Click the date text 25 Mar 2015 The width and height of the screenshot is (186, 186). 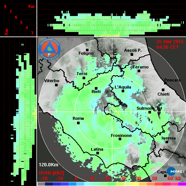(170, 42)
